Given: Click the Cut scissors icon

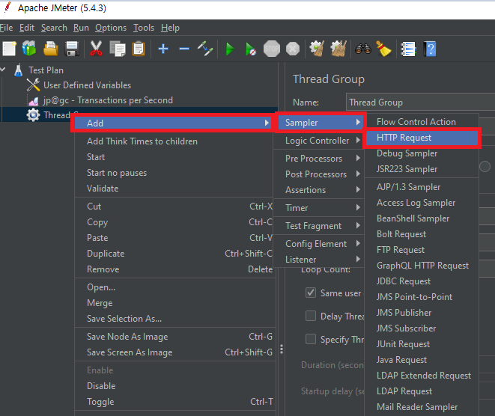Looking at the screenshot, I should 96,49.
